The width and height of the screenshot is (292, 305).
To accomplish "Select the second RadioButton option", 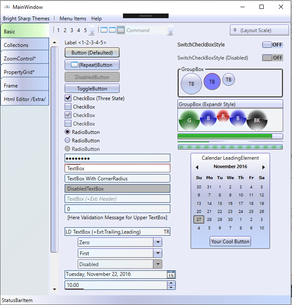I will click(68, 140).
